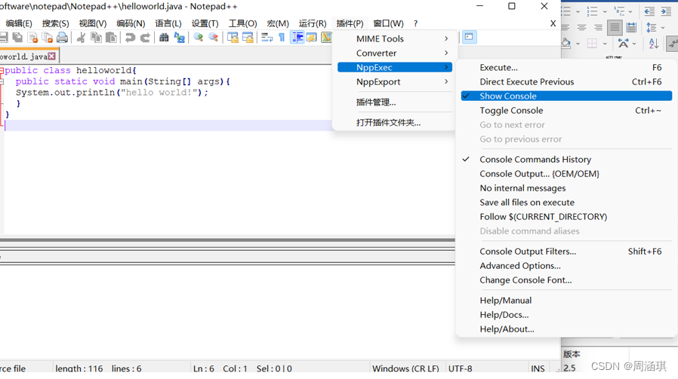Screen dimensions: 678x379
Task: Toggle word wrap toolbar icon
Action: click(267, 38)
